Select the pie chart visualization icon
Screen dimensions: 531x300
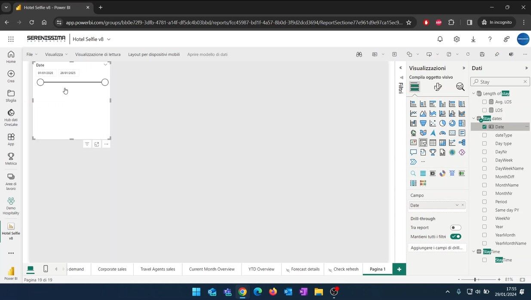[x=442, y=123]
